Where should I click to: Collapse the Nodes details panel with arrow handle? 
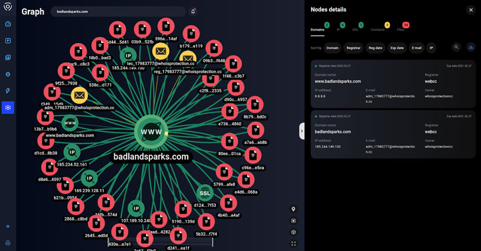point(302,131)
